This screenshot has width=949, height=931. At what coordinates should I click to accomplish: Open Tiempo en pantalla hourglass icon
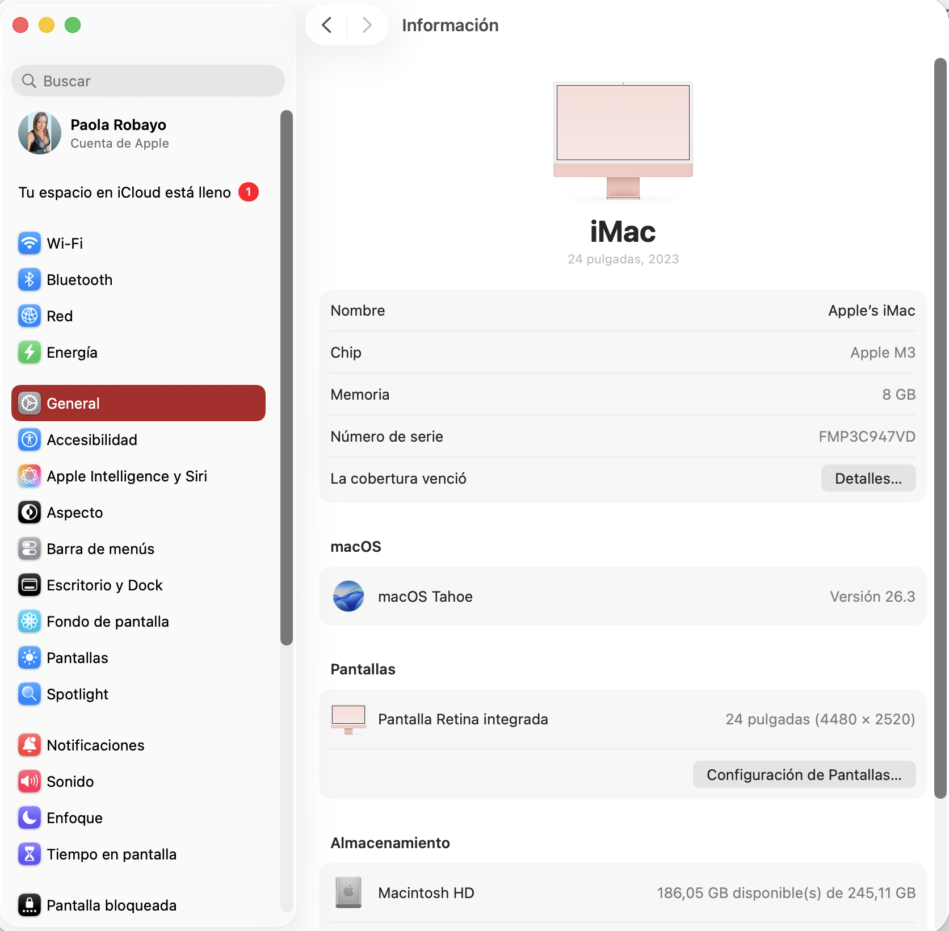(x=29, y=854)
